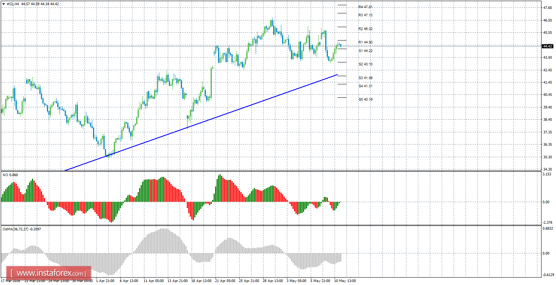Click the 41.45 price axis value
This screenshot has width=556, height=285.
[547, 82]
